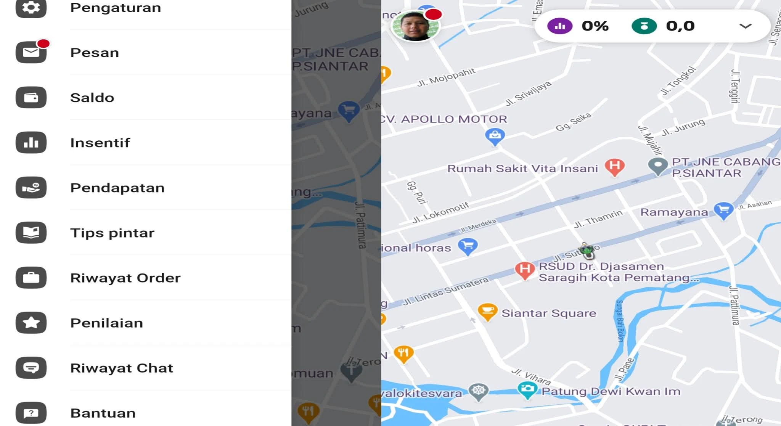Open the Insentif bar chart icon
Viewport: 781px width, 426px height.
31,143
